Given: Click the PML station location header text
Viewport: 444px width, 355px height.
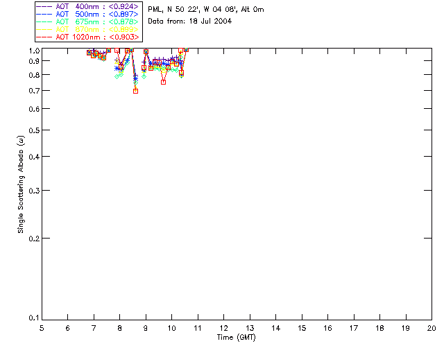Looking at the screenshot, I should 206,9.
